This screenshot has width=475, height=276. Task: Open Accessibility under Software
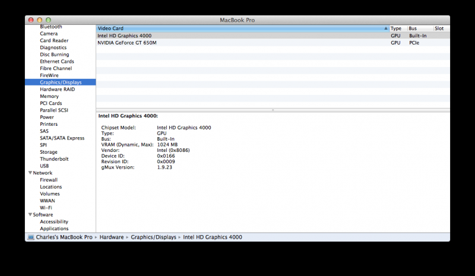pyautogui.click(x=54, y=222)
